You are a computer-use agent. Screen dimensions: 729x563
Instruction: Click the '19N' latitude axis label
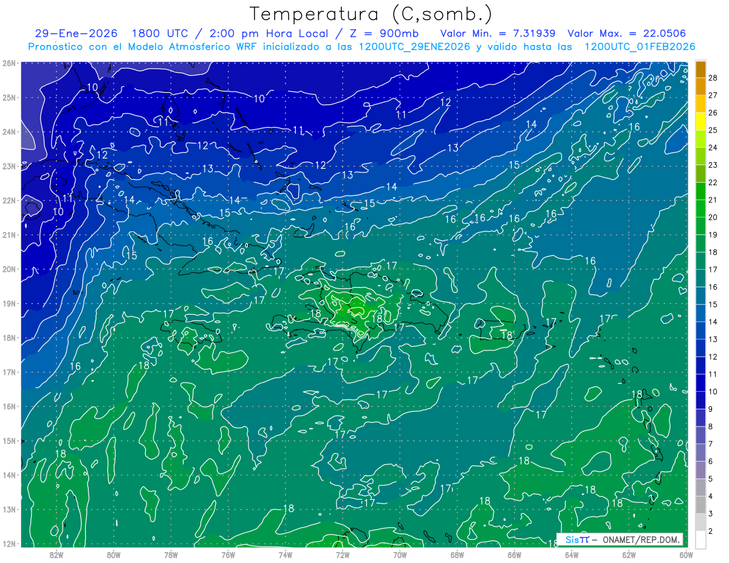pos(9,303)
